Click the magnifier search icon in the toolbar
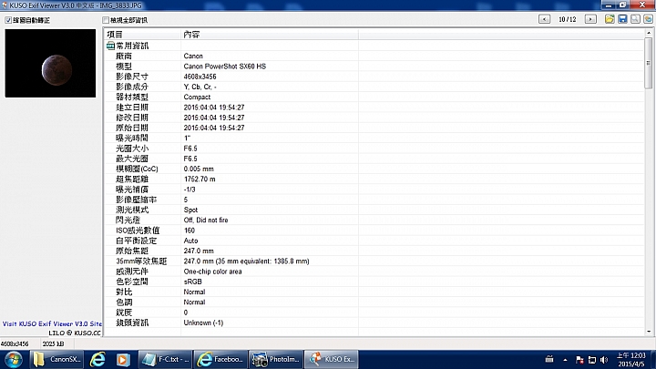Image resolution: width=656 pixels, height=369 pixels. (x=636, y=19)
